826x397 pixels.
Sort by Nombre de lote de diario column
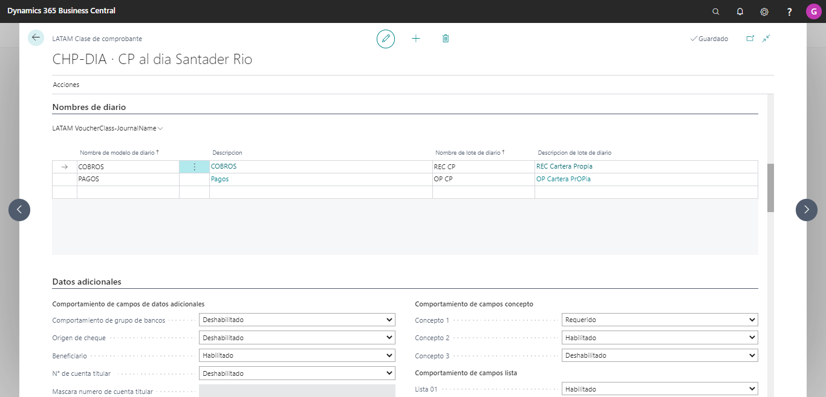coord(470,153)
